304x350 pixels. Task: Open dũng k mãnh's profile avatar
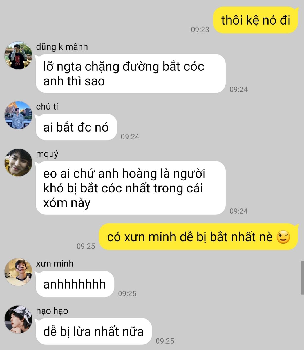18,55
